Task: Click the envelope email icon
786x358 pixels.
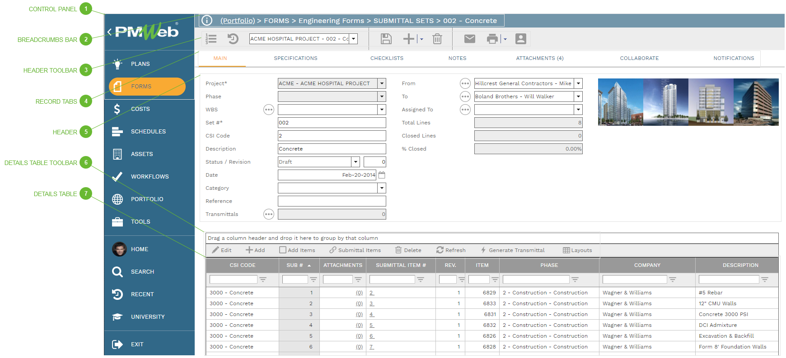Action: 470,39
